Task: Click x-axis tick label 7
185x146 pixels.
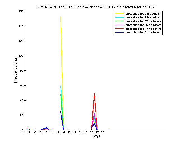Action: (x=41, y=133)
